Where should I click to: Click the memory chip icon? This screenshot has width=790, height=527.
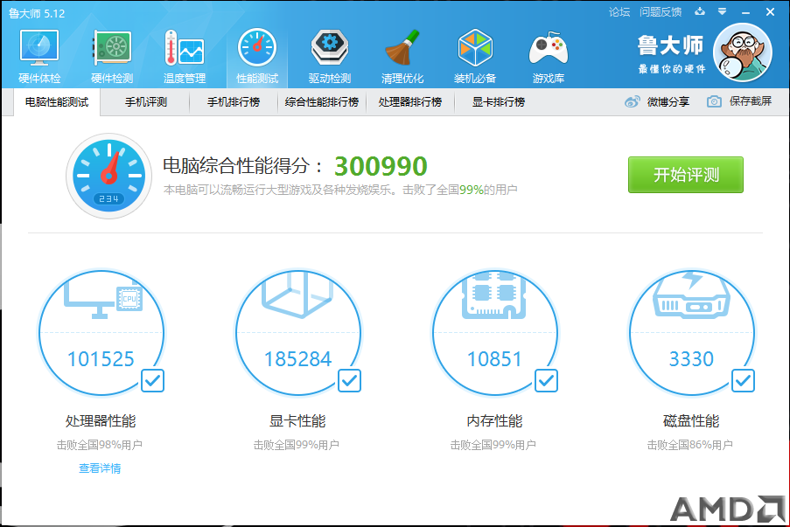point(493,295)
